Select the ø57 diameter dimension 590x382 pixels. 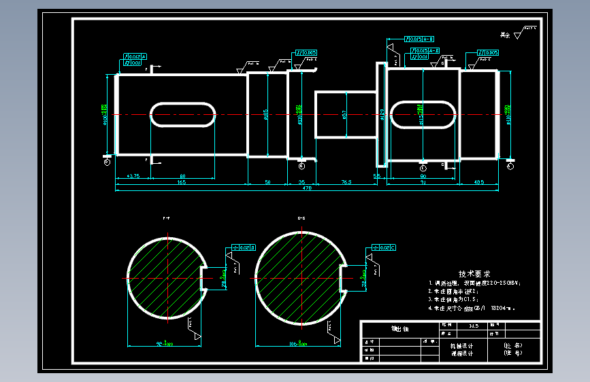344,115
